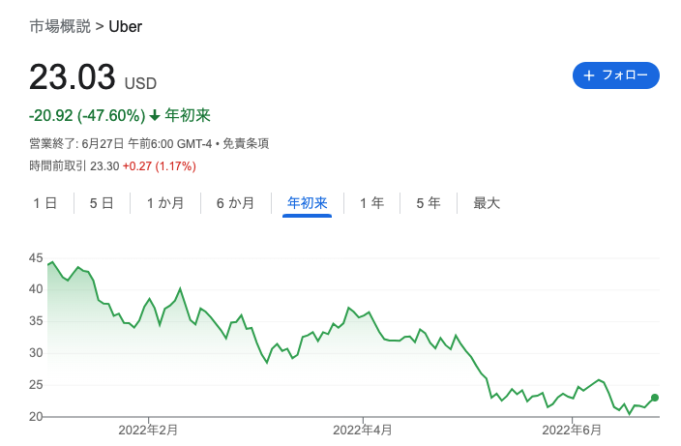Screen dimensions: 681x446
Task: Click the green endpoint dot on chart
Action: click(655, 398)
